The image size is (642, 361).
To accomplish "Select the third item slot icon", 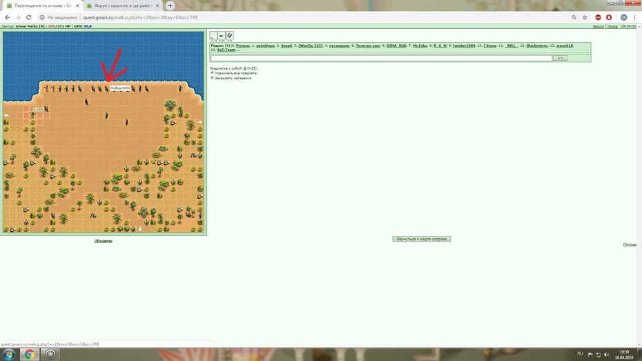I will coord(230,36).
